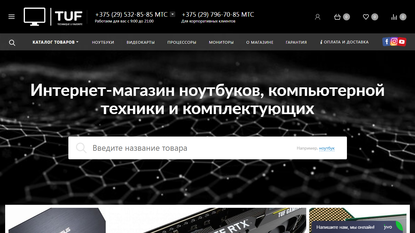This screenshot has height=233, width=415.
Task: Go to Видеокарты menu item
Action: point(141,42)
